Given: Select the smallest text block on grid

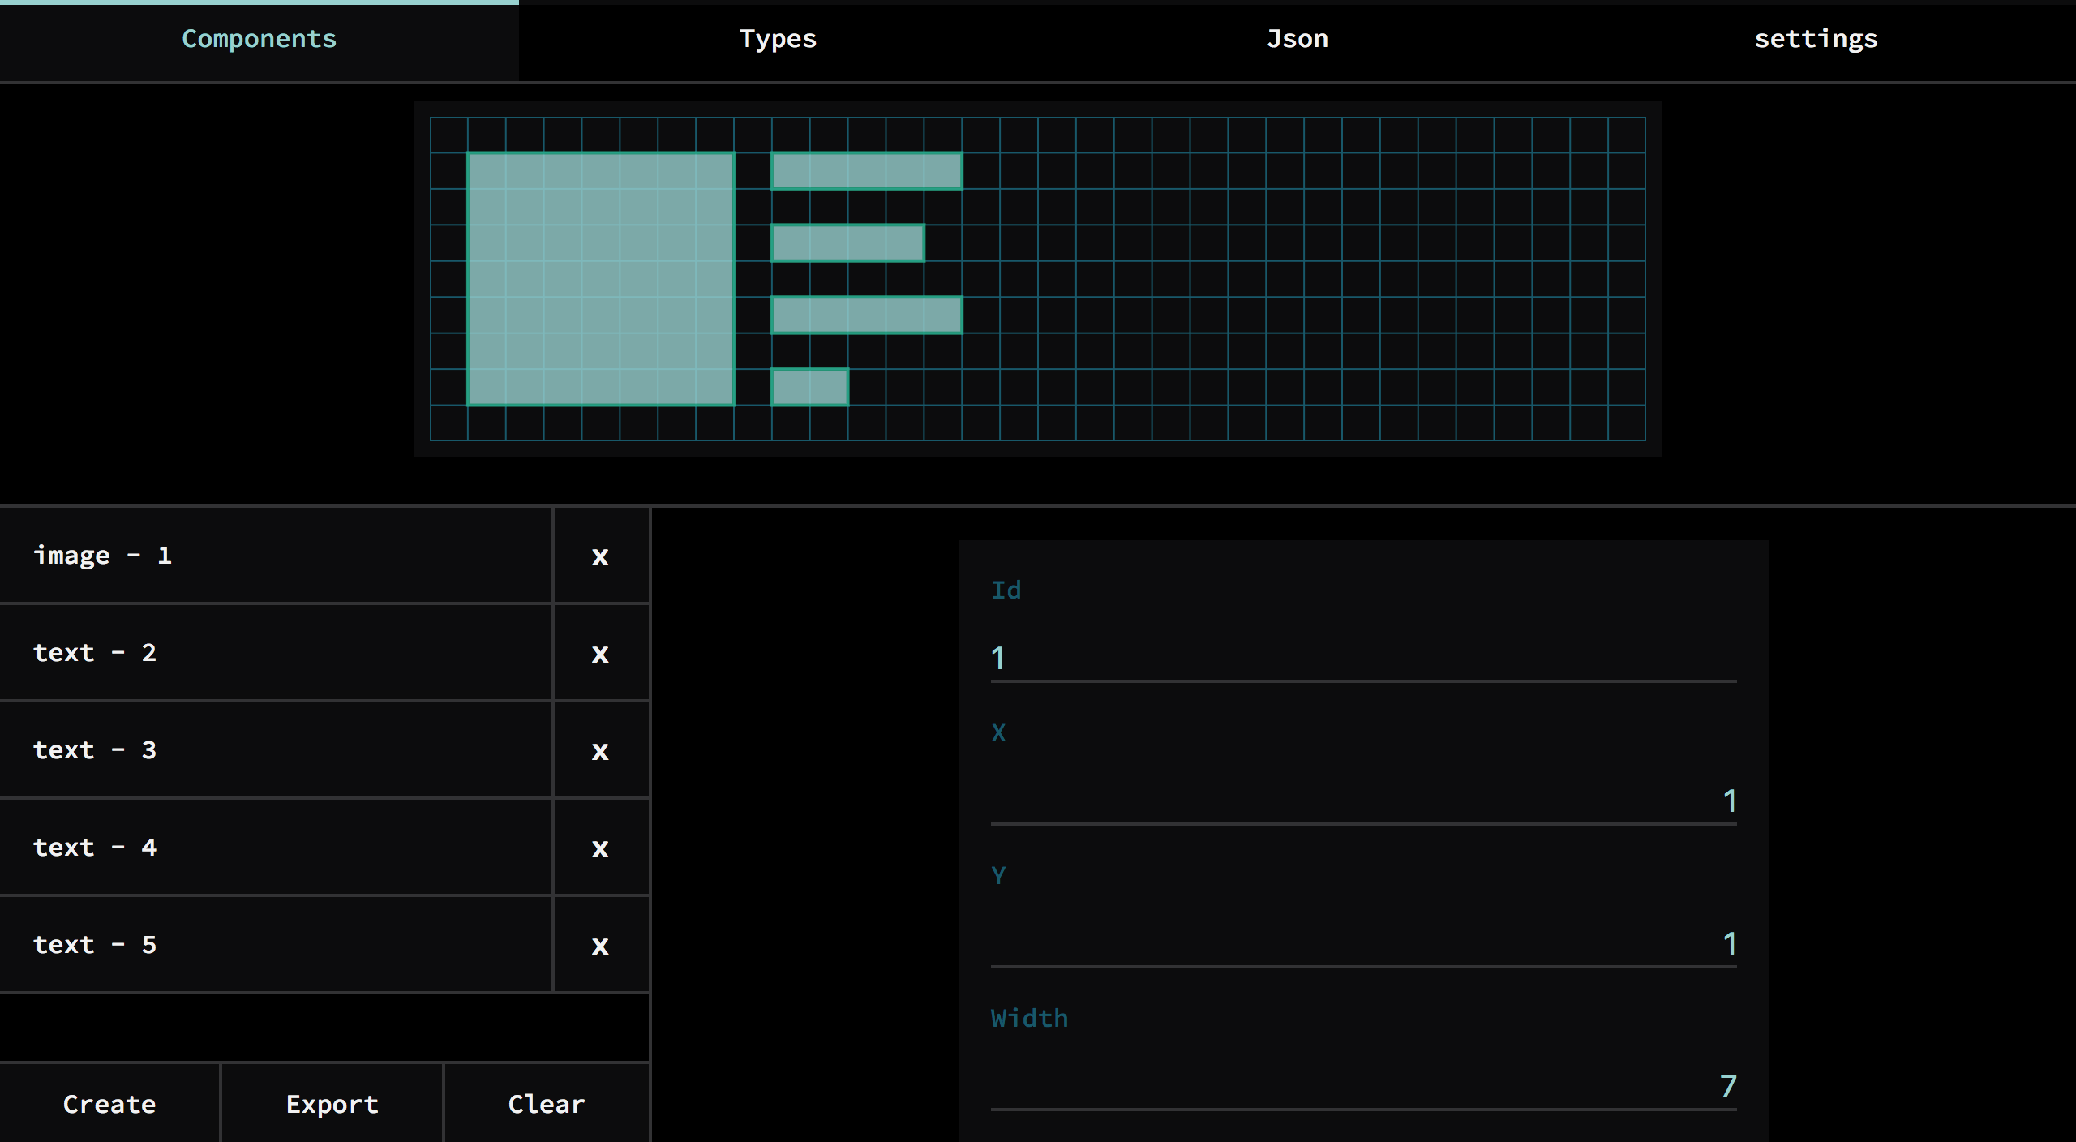Looking at the screenshot, I should [x=809, y=387].
